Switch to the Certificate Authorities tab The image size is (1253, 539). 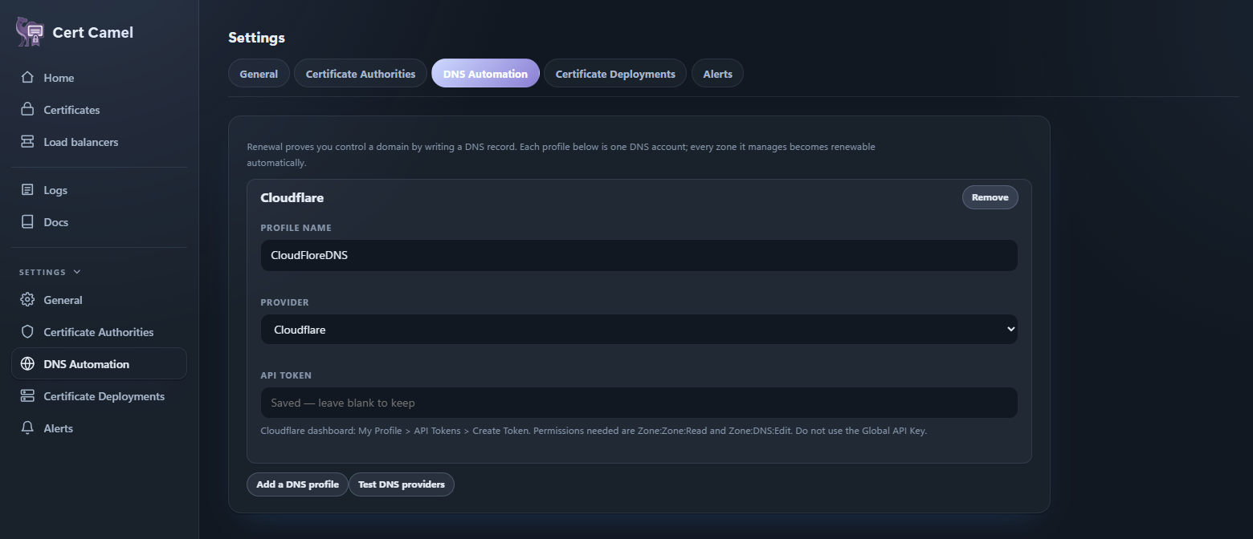pyautogui.click(x=361, y=74)
